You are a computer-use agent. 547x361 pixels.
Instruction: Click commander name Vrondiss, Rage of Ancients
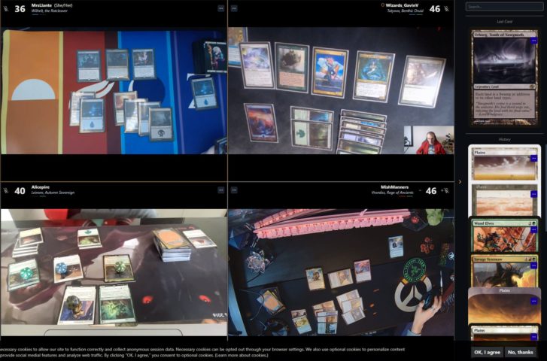pos(392,193)
